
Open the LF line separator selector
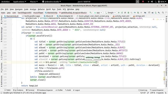148,93
